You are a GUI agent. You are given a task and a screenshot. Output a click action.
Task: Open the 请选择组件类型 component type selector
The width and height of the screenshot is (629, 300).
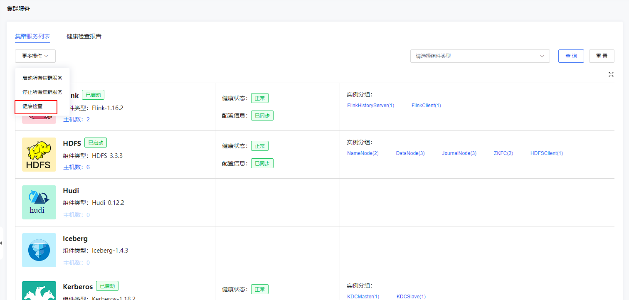click(480, 56)
